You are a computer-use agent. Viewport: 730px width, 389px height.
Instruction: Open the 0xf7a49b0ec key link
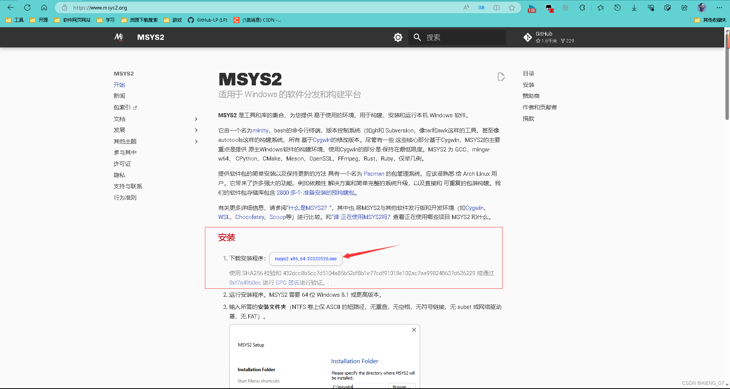(245, 283)
